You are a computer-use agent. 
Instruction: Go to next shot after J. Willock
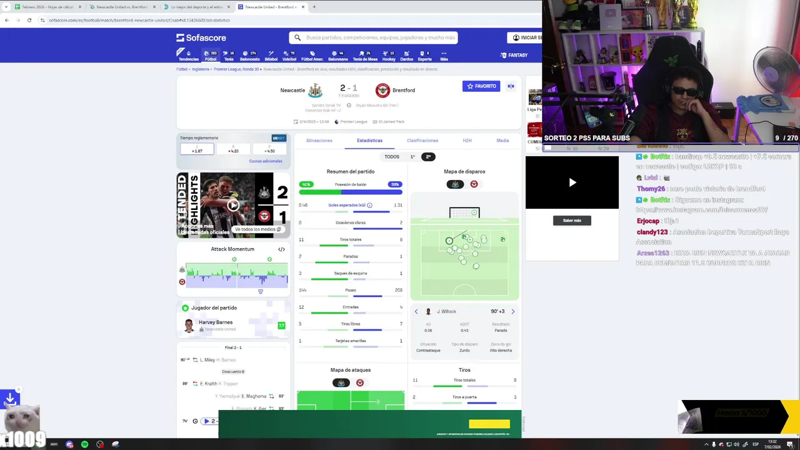pyautogui.click(x=513, y=311)
